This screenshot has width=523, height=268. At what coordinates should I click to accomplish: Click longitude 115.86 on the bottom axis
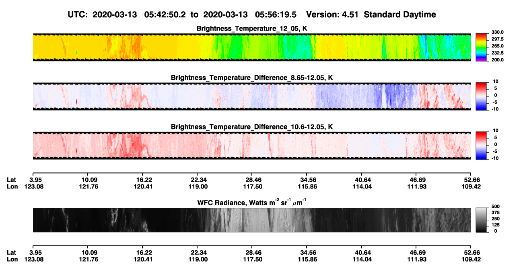[307, 259]
